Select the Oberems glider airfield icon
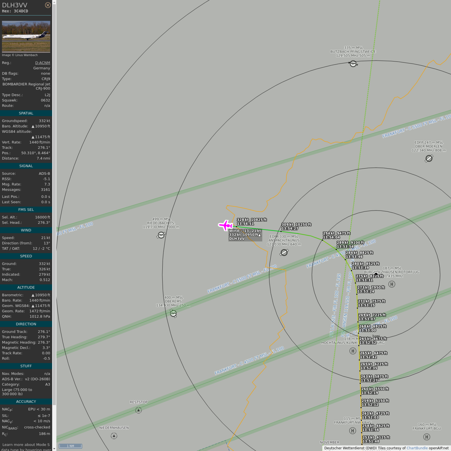 (x=173, y=313)
